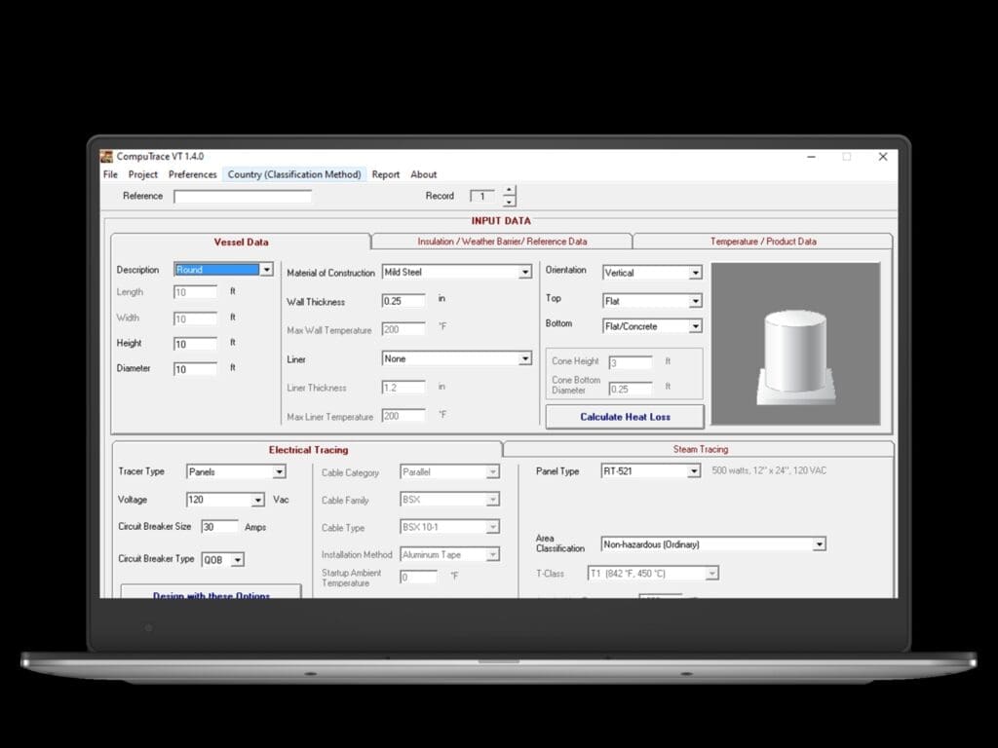Expand the Bottom dropdown showing Flat/Concrete

tap(695, 326)
